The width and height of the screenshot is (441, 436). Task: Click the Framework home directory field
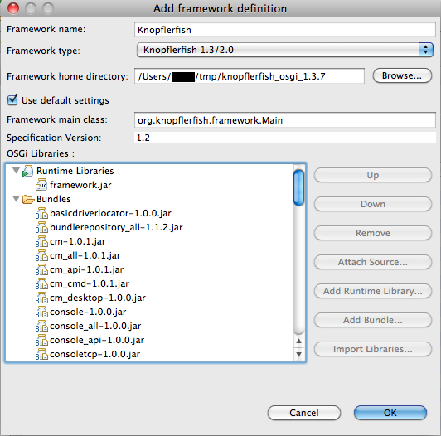click(250, 76)
